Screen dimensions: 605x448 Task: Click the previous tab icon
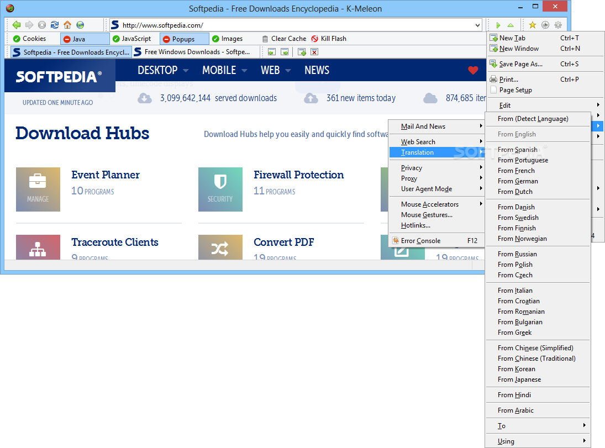272,52
